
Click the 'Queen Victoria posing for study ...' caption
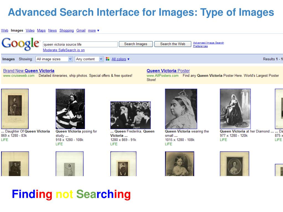coord(76,134)
